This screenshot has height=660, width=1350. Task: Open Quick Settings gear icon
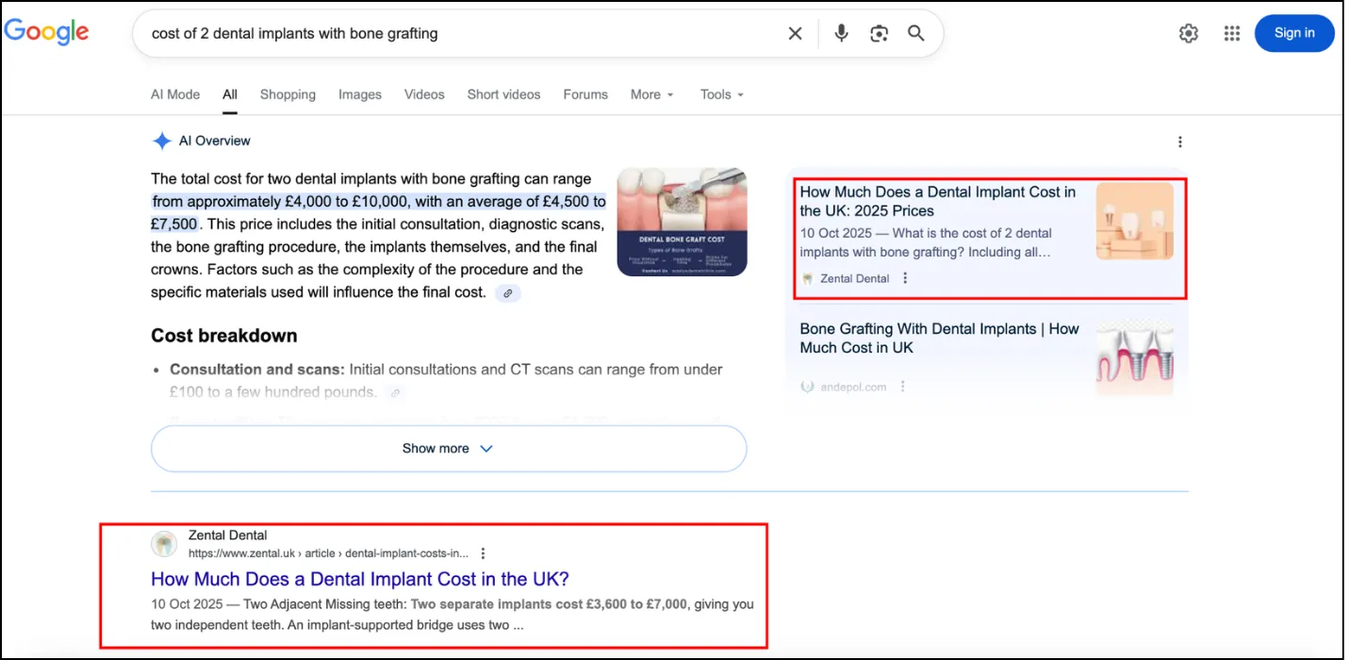pyautogui.click(x=1189, y=34)
